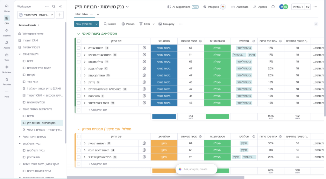Expand מסמכים ותיק דיגיטלי folder

pos(20,137)
